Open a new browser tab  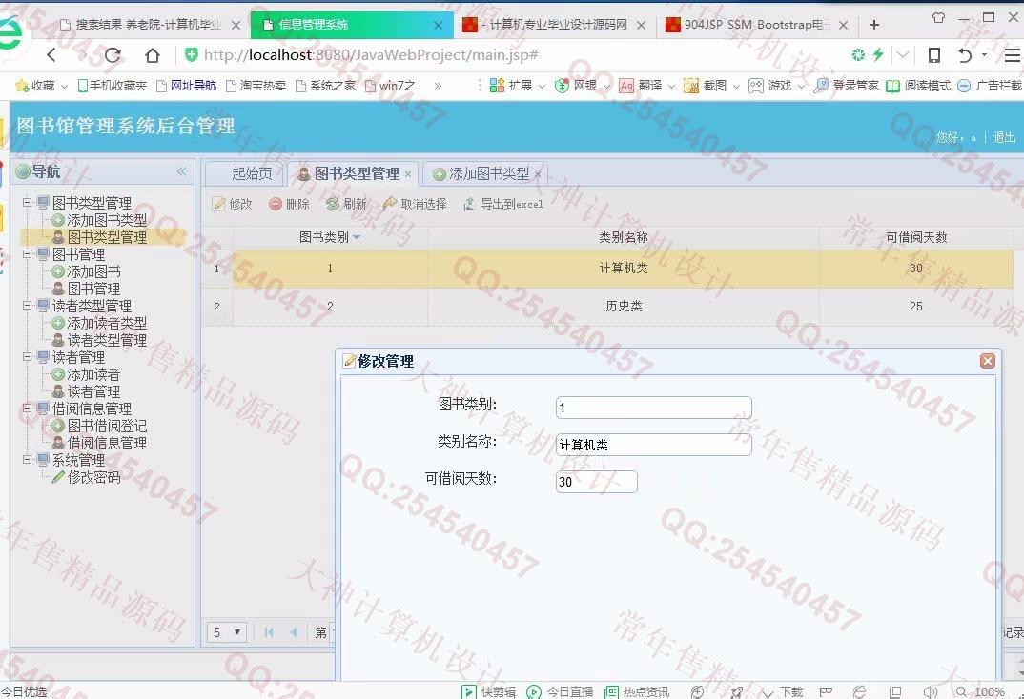[x=873, y=25]
